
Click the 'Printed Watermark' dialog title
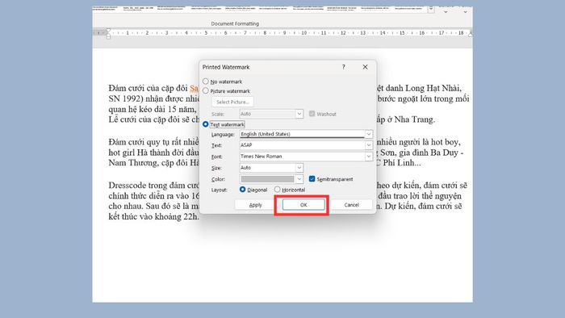tap(226, 67)
